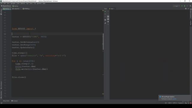192x108 pixels.
Task: Toggle scroll to end in Run console
Action: point(108,19)
